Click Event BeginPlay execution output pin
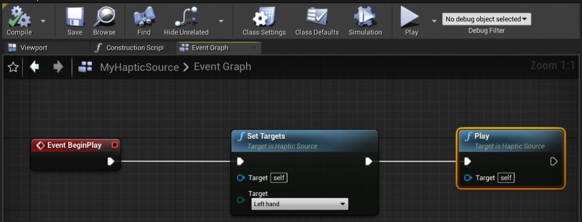Viewport: 582px width, 222px height. (111, 161)
